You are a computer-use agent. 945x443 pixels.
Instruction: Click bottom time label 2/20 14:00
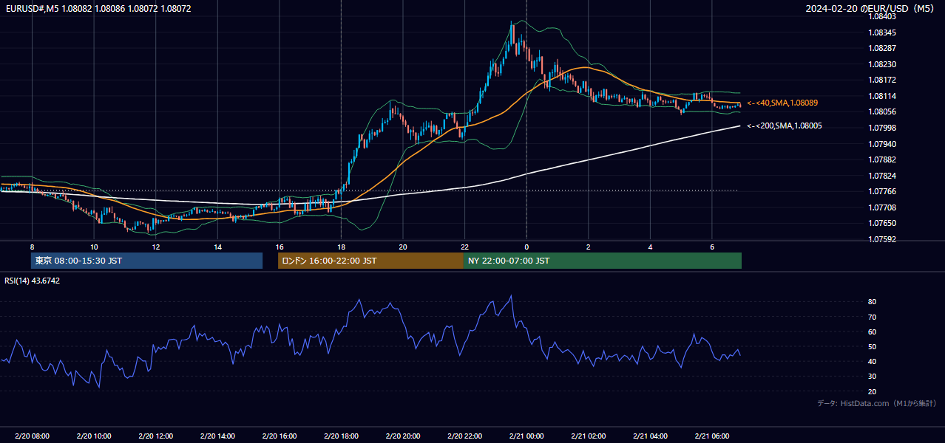click(217, 436)
